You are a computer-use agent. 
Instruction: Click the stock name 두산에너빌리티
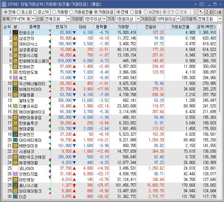[x=32, y=84]
